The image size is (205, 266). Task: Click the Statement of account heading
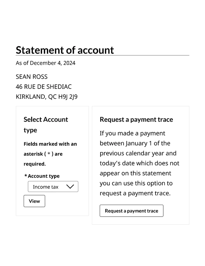coord(65,50)
